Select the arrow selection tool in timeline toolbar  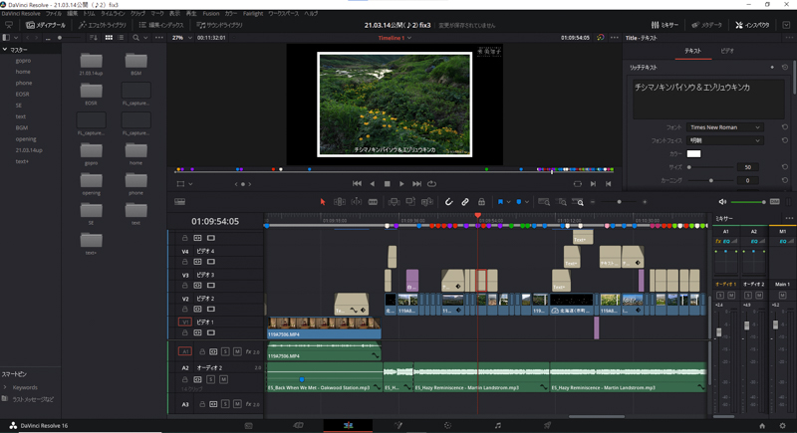[323, 202]
